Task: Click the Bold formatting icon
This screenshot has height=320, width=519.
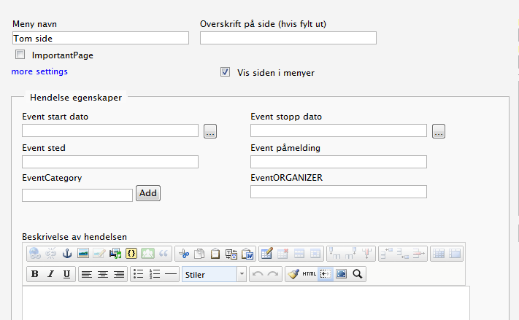Action: pyautogui.click(x=35, y=275)
